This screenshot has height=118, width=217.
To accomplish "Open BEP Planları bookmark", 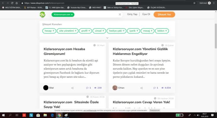I will point(33,8).
